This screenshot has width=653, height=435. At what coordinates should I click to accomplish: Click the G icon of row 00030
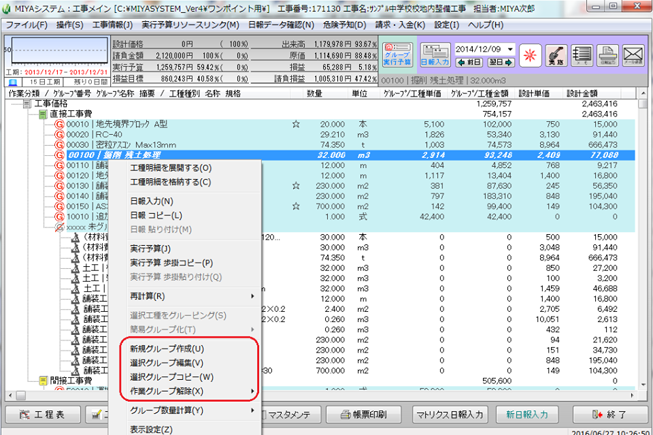[x=60, y=145]
